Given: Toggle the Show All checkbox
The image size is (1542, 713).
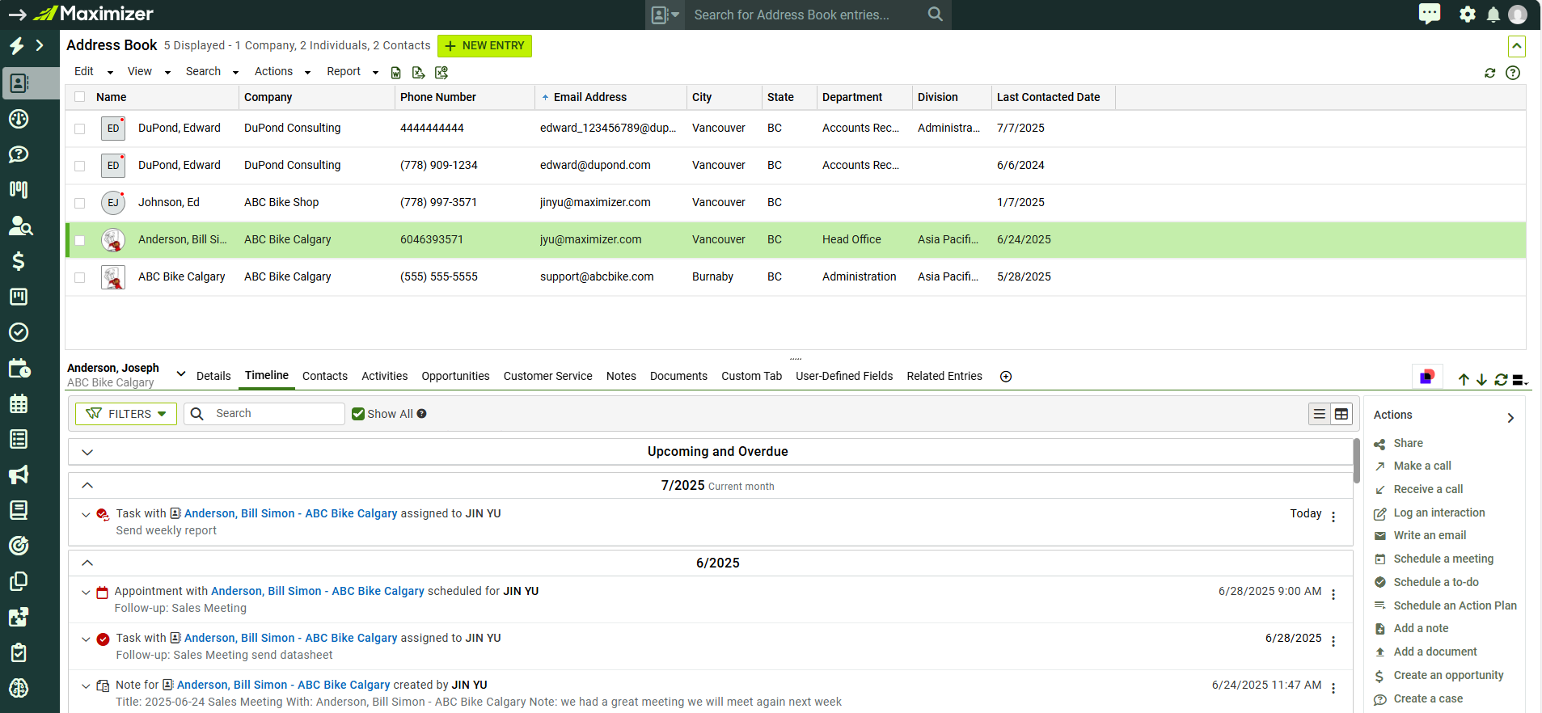Looking at the screenshot, I should click(358, 414).
